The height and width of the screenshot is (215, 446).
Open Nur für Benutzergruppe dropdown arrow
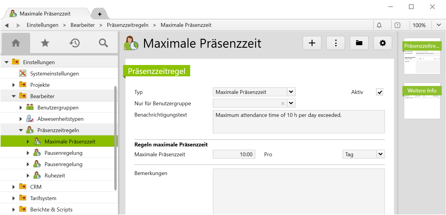tap(291, 103)
